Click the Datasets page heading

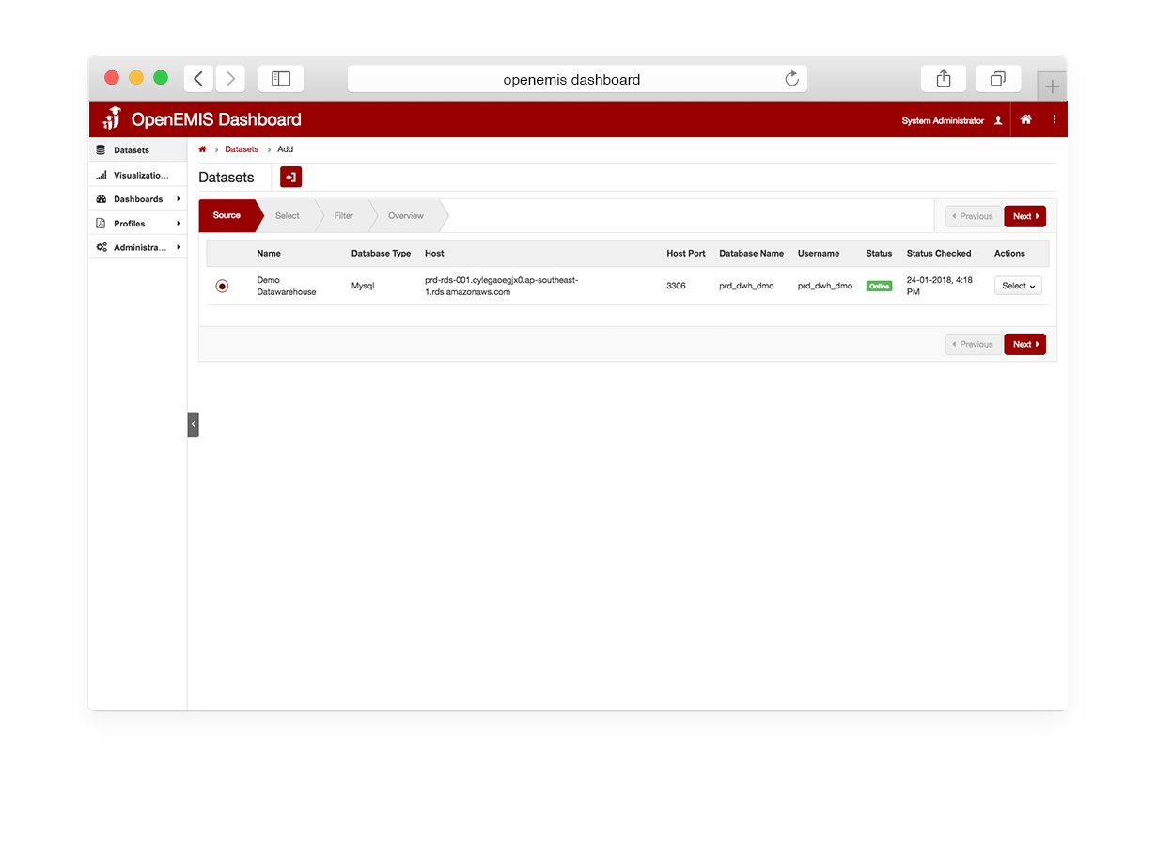coord(227,177)
